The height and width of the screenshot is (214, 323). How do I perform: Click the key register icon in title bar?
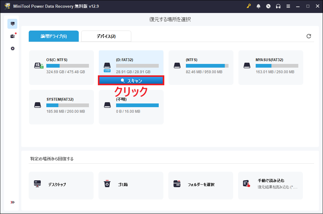pos(249,6)
